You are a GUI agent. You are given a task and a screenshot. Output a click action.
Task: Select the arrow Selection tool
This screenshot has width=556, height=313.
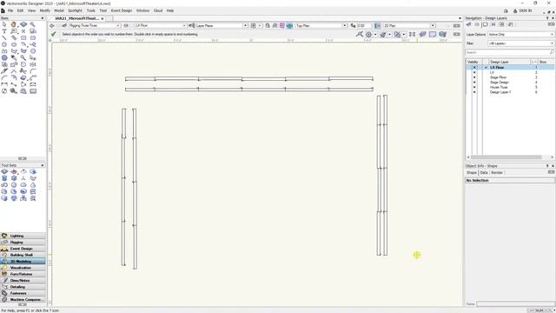(x=4, y=24)
